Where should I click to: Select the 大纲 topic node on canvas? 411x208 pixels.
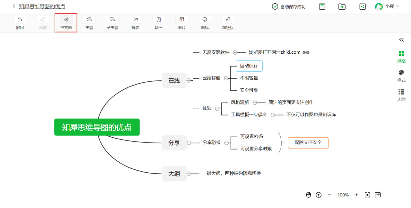[174, 174]
